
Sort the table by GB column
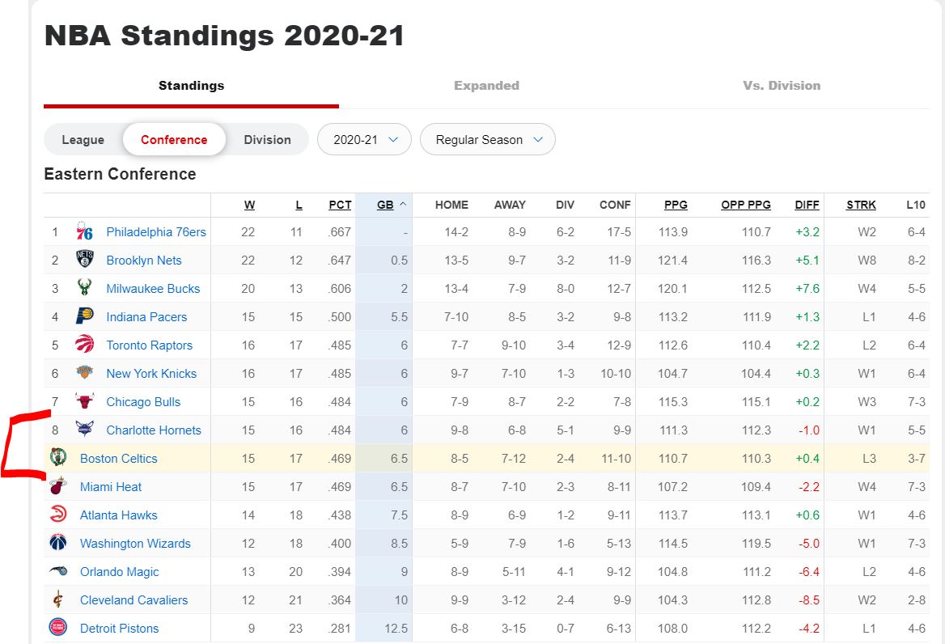click(x=385, y=205)
